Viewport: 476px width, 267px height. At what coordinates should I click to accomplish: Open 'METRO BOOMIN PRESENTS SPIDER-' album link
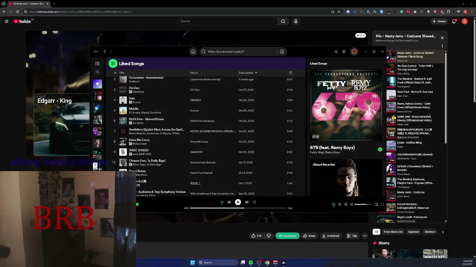(x=213, y=131)
